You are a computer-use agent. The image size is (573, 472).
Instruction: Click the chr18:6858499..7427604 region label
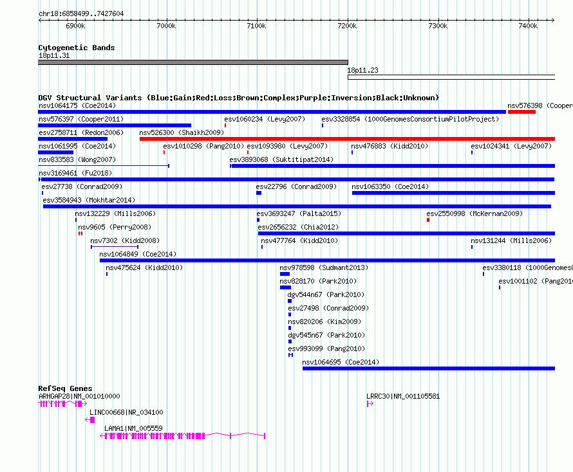click(81, 14)
